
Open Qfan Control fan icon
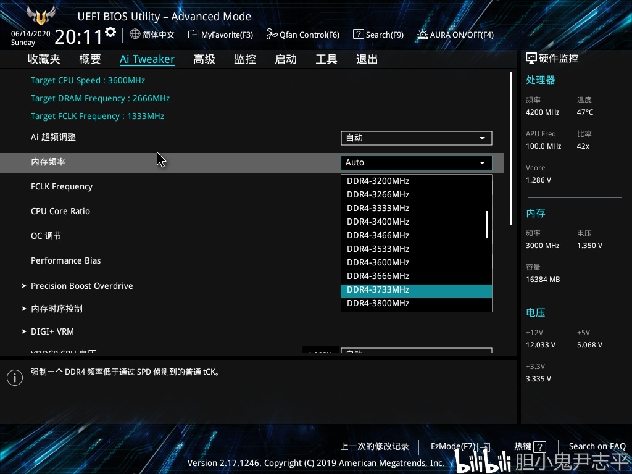[272, 35]
